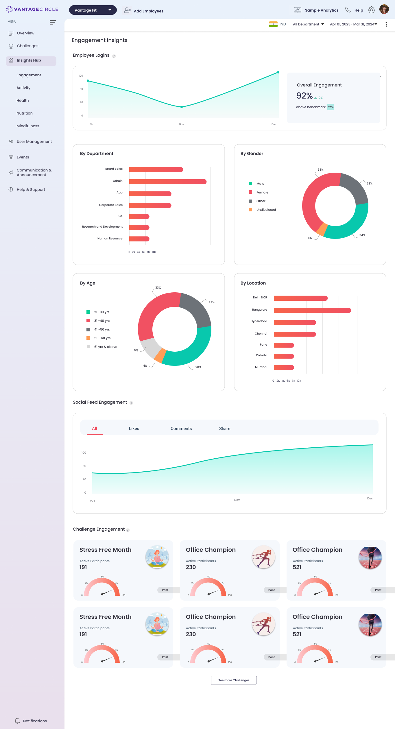The height and width of the screenshot is (729, 395).
Task: Click the Overall Engagement 92% value
Action: (304, 96)
